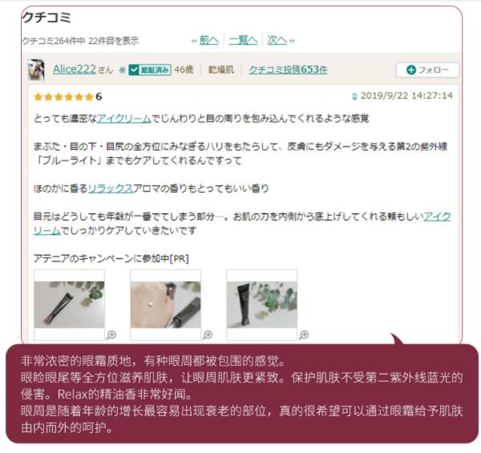The height and width of the screenshot is (453, 481).
Task: Open the Alice222 username link
Action: (75, 69)
